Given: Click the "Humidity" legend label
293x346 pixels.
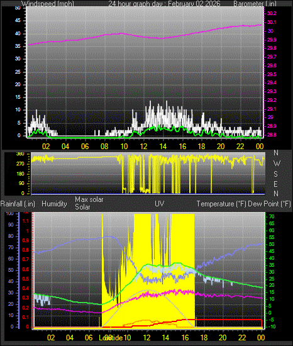Looking at the screenshot, I should tap(54, 204).
